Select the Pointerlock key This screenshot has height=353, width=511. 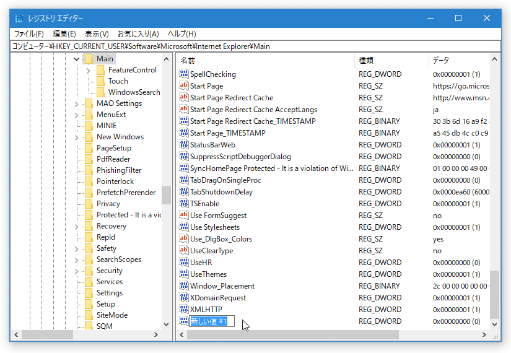point(115,181)
